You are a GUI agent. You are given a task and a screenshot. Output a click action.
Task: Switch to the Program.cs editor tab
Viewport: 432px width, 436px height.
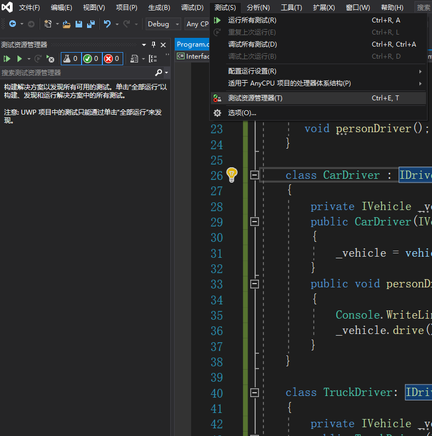pos(192,44)
